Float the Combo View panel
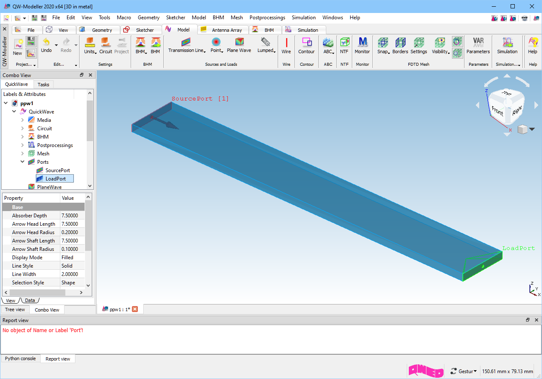Viewport: 542px width, 379px height. tap(82, 75)
